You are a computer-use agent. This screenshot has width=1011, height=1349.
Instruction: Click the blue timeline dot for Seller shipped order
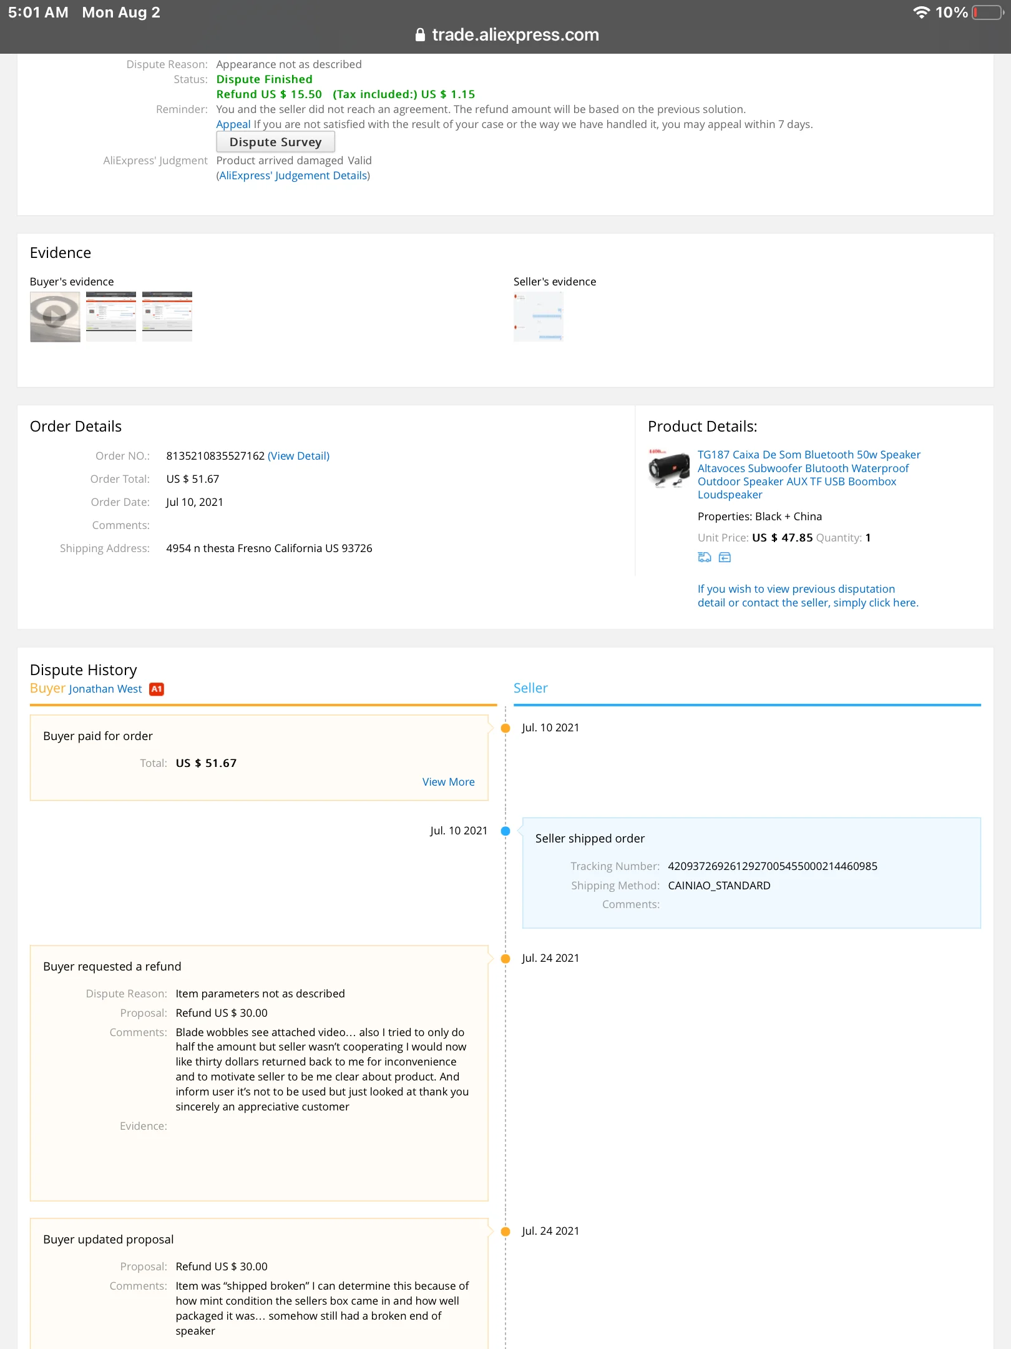click(x=506, y=831)
